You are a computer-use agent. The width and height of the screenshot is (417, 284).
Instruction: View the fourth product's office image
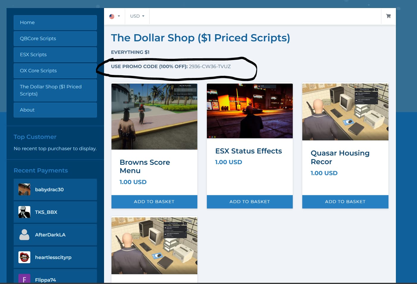tap(154, 246)
